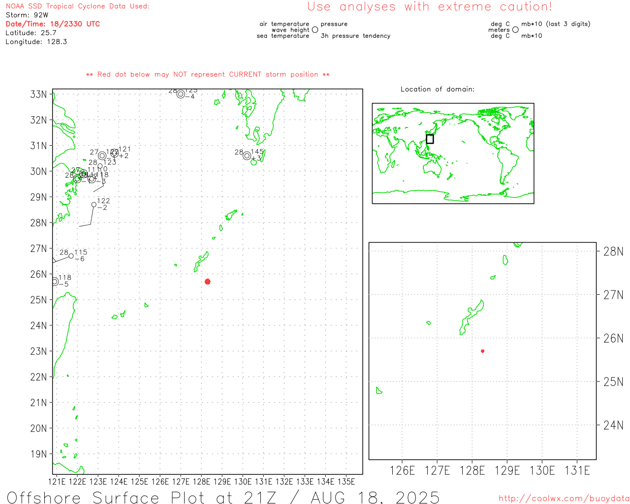Click the station circle labeled 28 115 -6
The image size is (630, 504).
pos(71,256)
